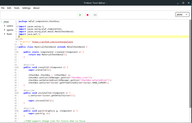Click 'JCheckBox checkBox' declaration on line 22
Image resolution: width=192 pixels, height=123 pixels.
tap(39, 75)
